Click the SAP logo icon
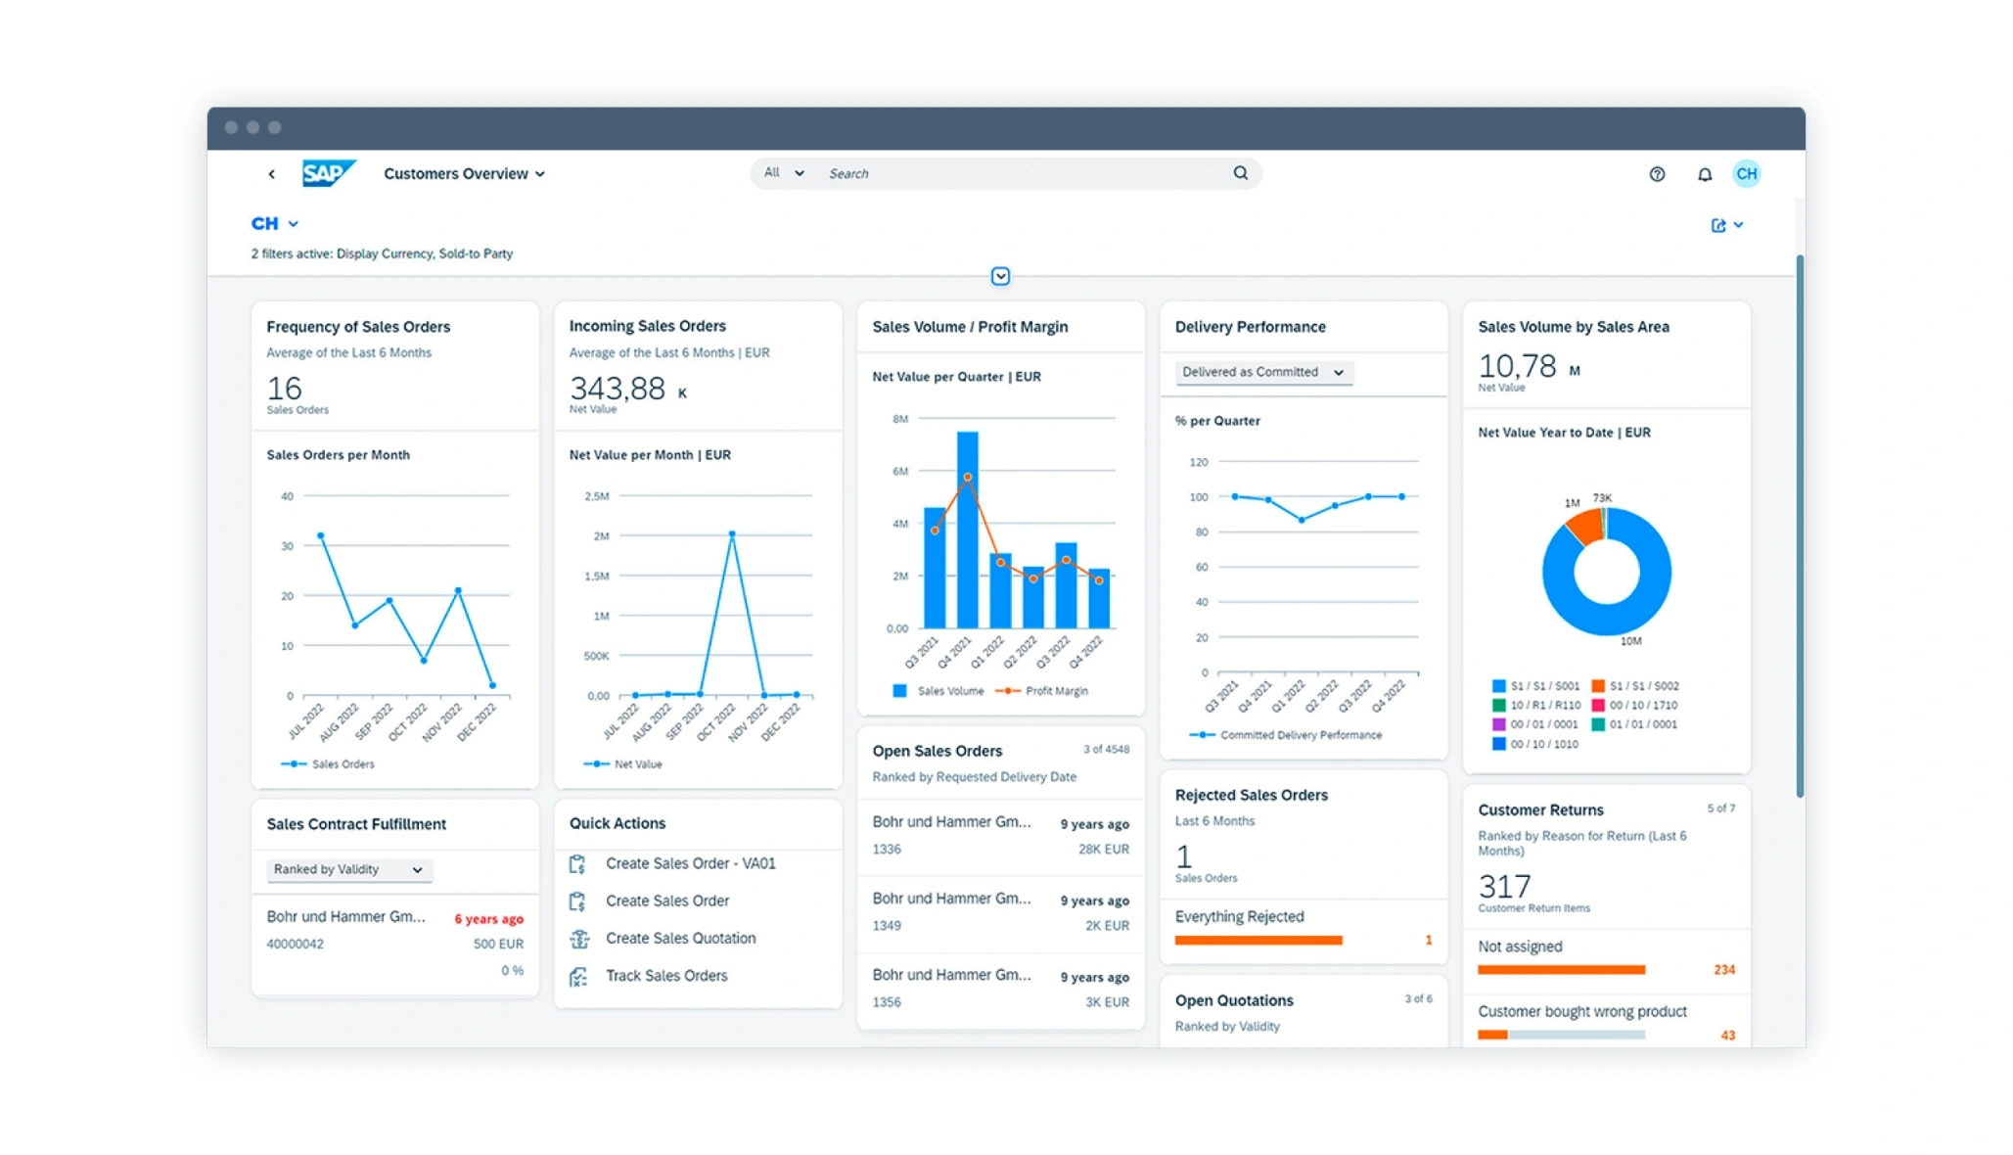 click(327, 173)
